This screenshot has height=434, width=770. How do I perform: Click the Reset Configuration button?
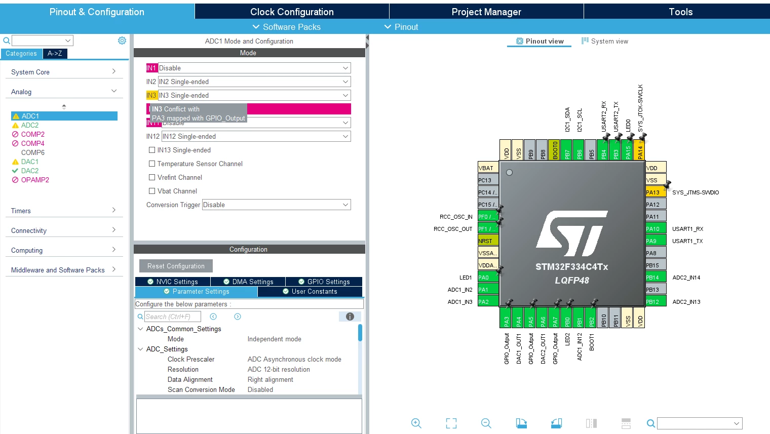176,266
